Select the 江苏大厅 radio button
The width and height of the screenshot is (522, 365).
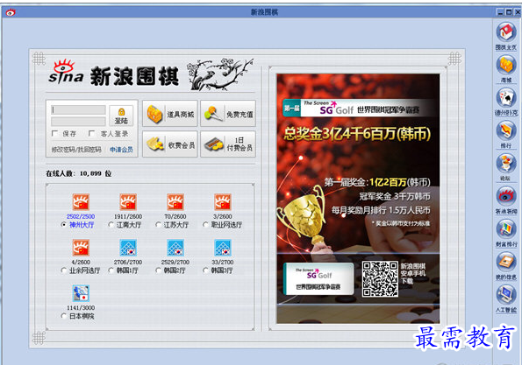[x=159, y=225]
